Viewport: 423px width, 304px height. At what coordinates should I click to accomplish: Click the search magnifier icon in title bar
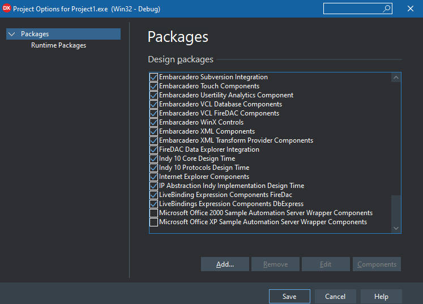tap(387, 8)
